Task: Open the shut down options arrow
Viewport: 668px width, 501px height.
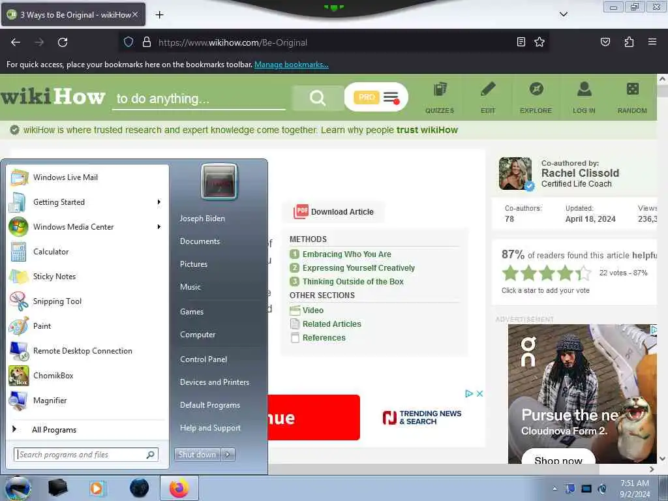Action: click(228, 455)
